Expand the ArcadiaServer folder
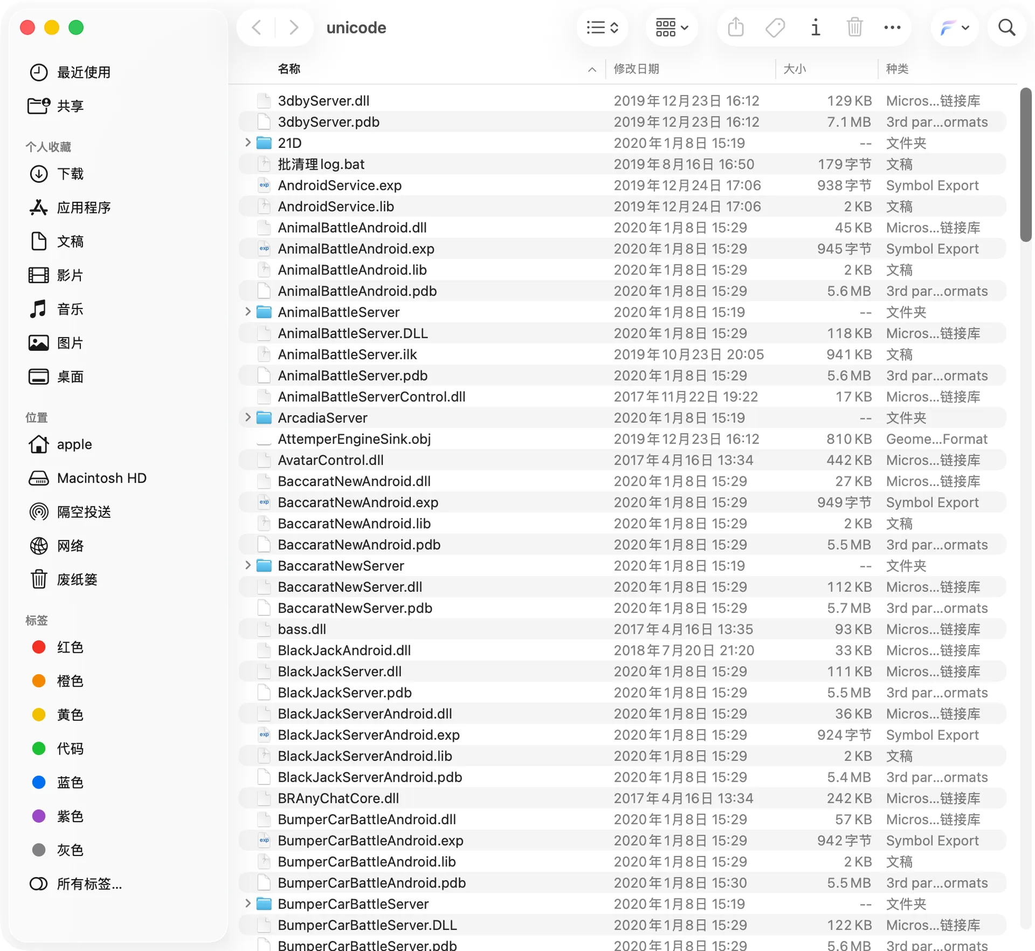Screen dimensions: 1035x951 coord(247,418)
